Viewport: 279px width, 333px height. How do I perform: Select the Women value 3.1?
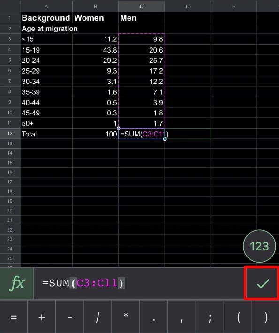(95, 81)
